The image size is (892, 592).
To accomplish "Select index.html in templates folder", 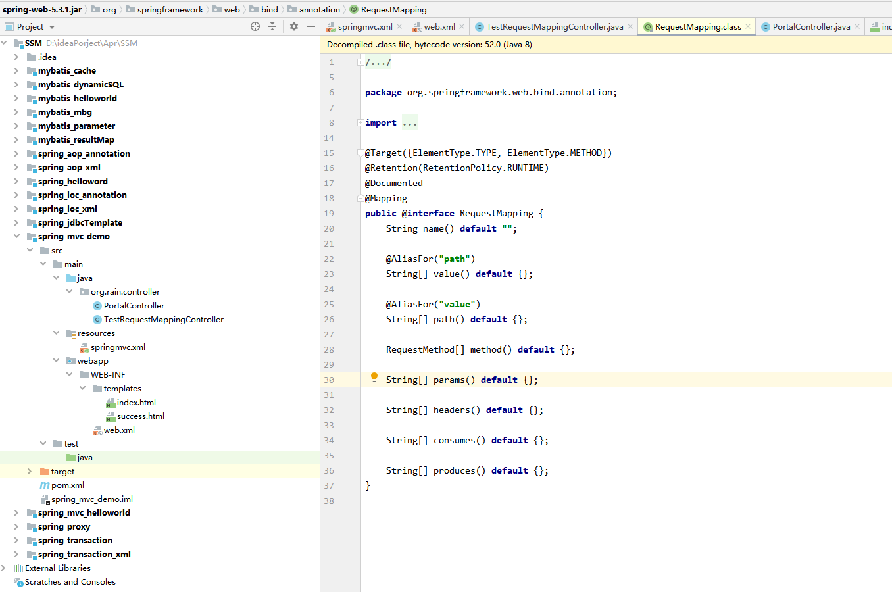I will click(x=136, y=403).
